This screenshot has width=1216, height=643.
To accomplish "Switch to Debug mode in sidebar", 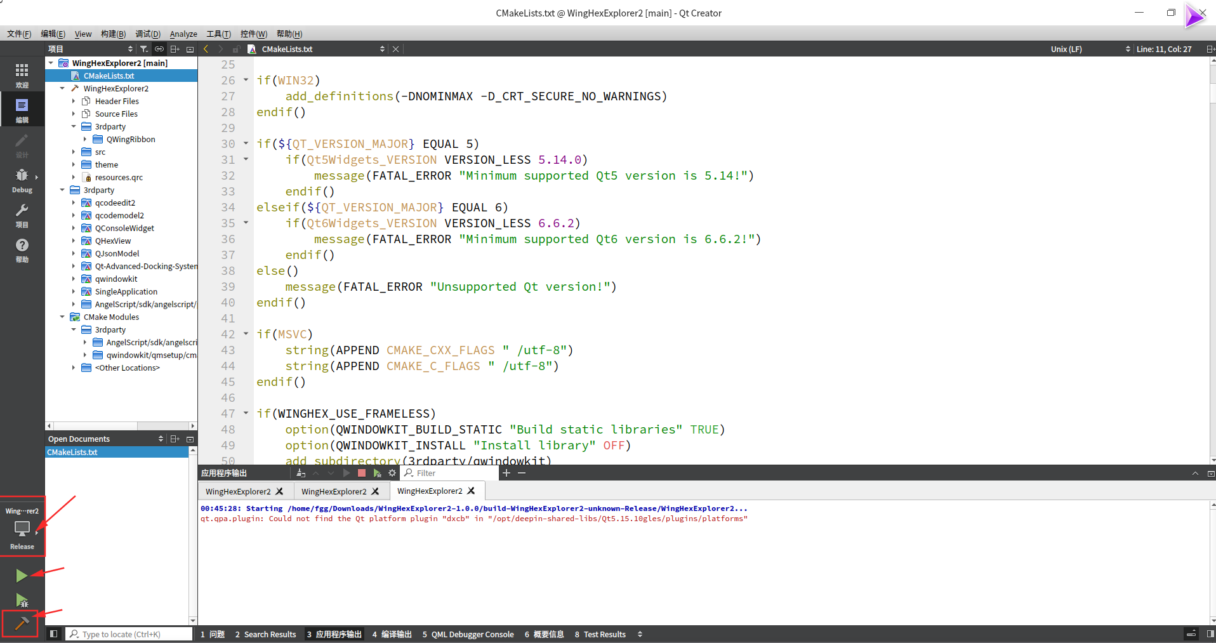I will click(x=22, y=180).
